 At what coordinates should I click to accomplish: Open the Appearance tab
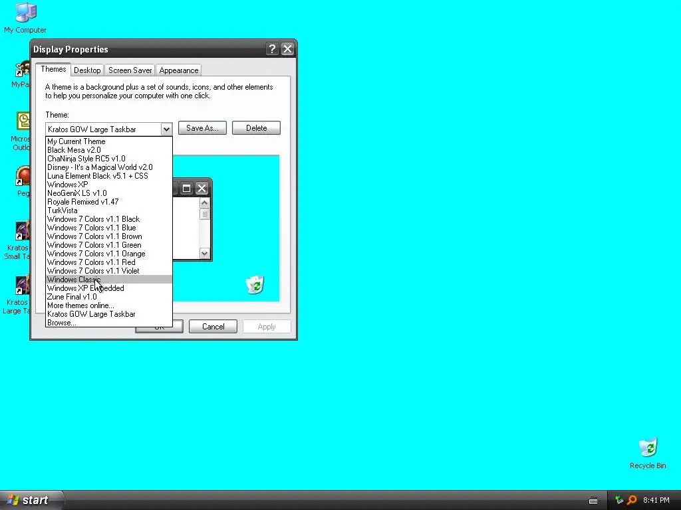tap(178, 70)
